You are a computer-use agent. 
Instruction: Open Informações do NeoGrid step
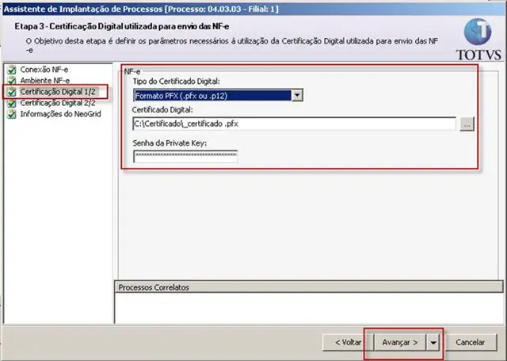click(x=60, y=114)
